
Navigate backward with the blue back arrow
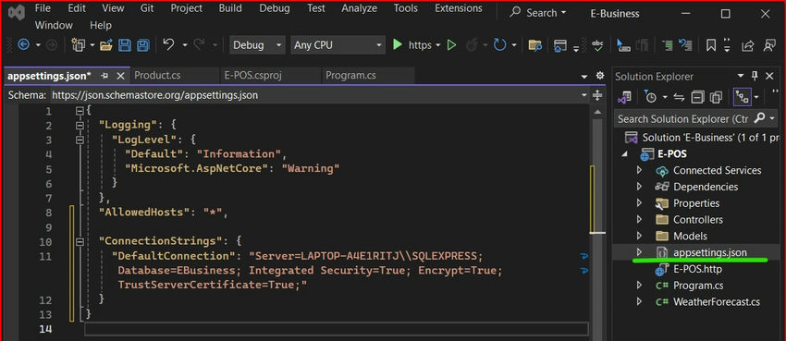(23, 45)
